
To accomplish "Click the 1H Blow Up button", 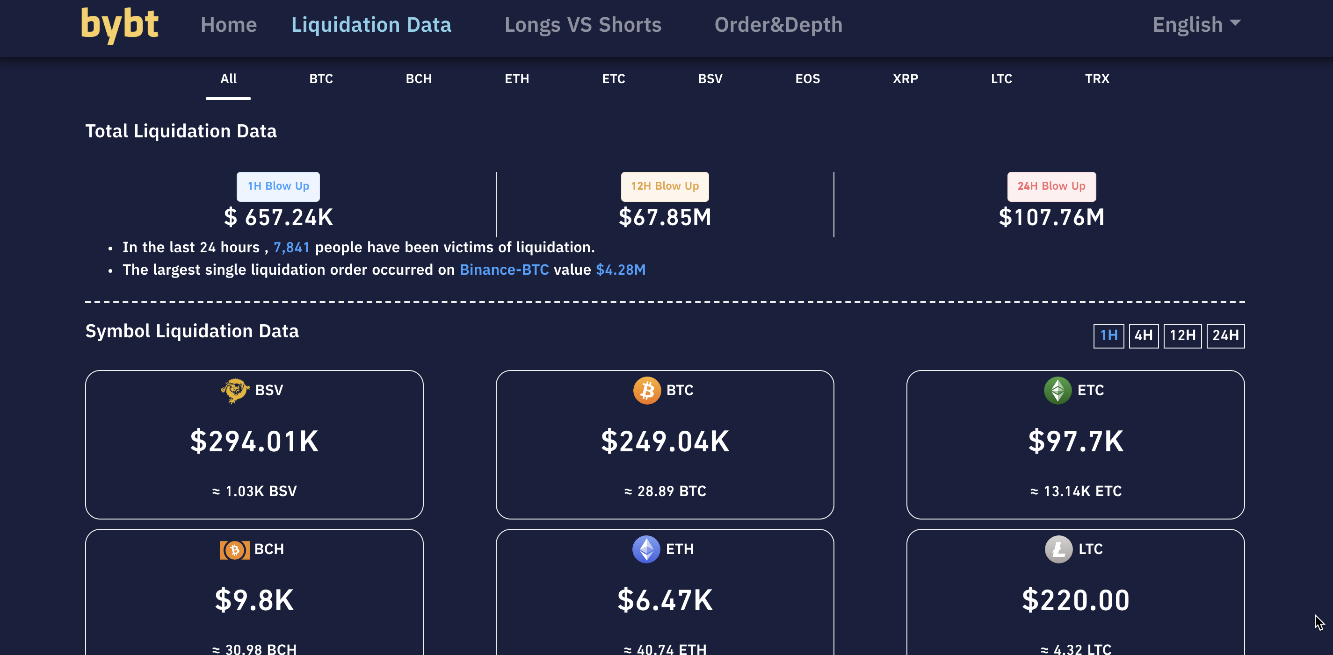I will pyautogui.click(x=278, y=186).
